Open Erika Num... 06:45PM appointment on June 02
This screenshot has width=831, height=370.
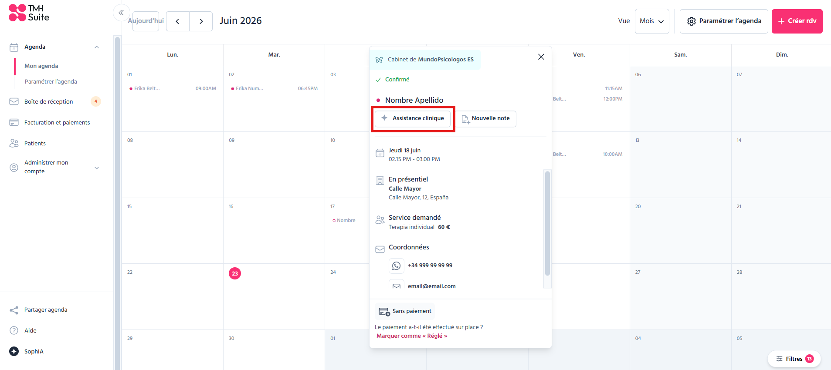274,88
